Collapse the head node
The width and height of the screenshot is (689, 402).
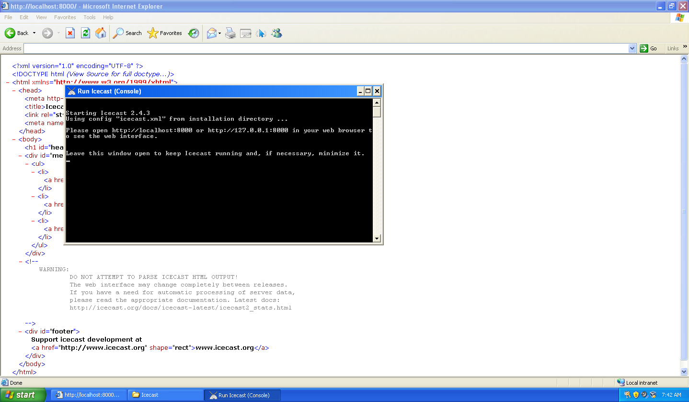(x=14, y=91)
